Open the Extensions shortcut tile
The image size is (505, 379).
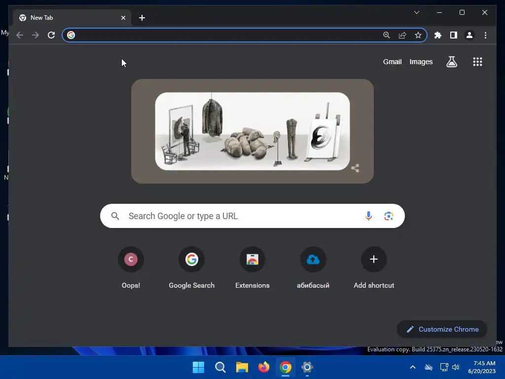252,268
